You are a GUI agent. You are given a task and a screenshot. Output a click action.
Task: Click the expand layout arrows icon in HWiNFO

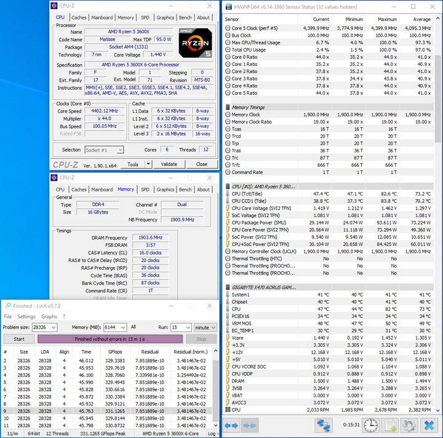pyautogui.click(x=231, y=425)
